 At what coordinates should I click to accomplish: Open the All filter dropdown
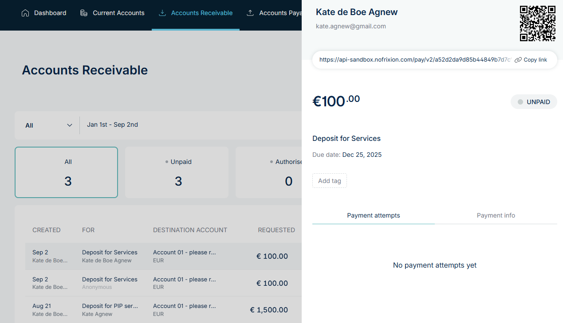pos(48,125)
